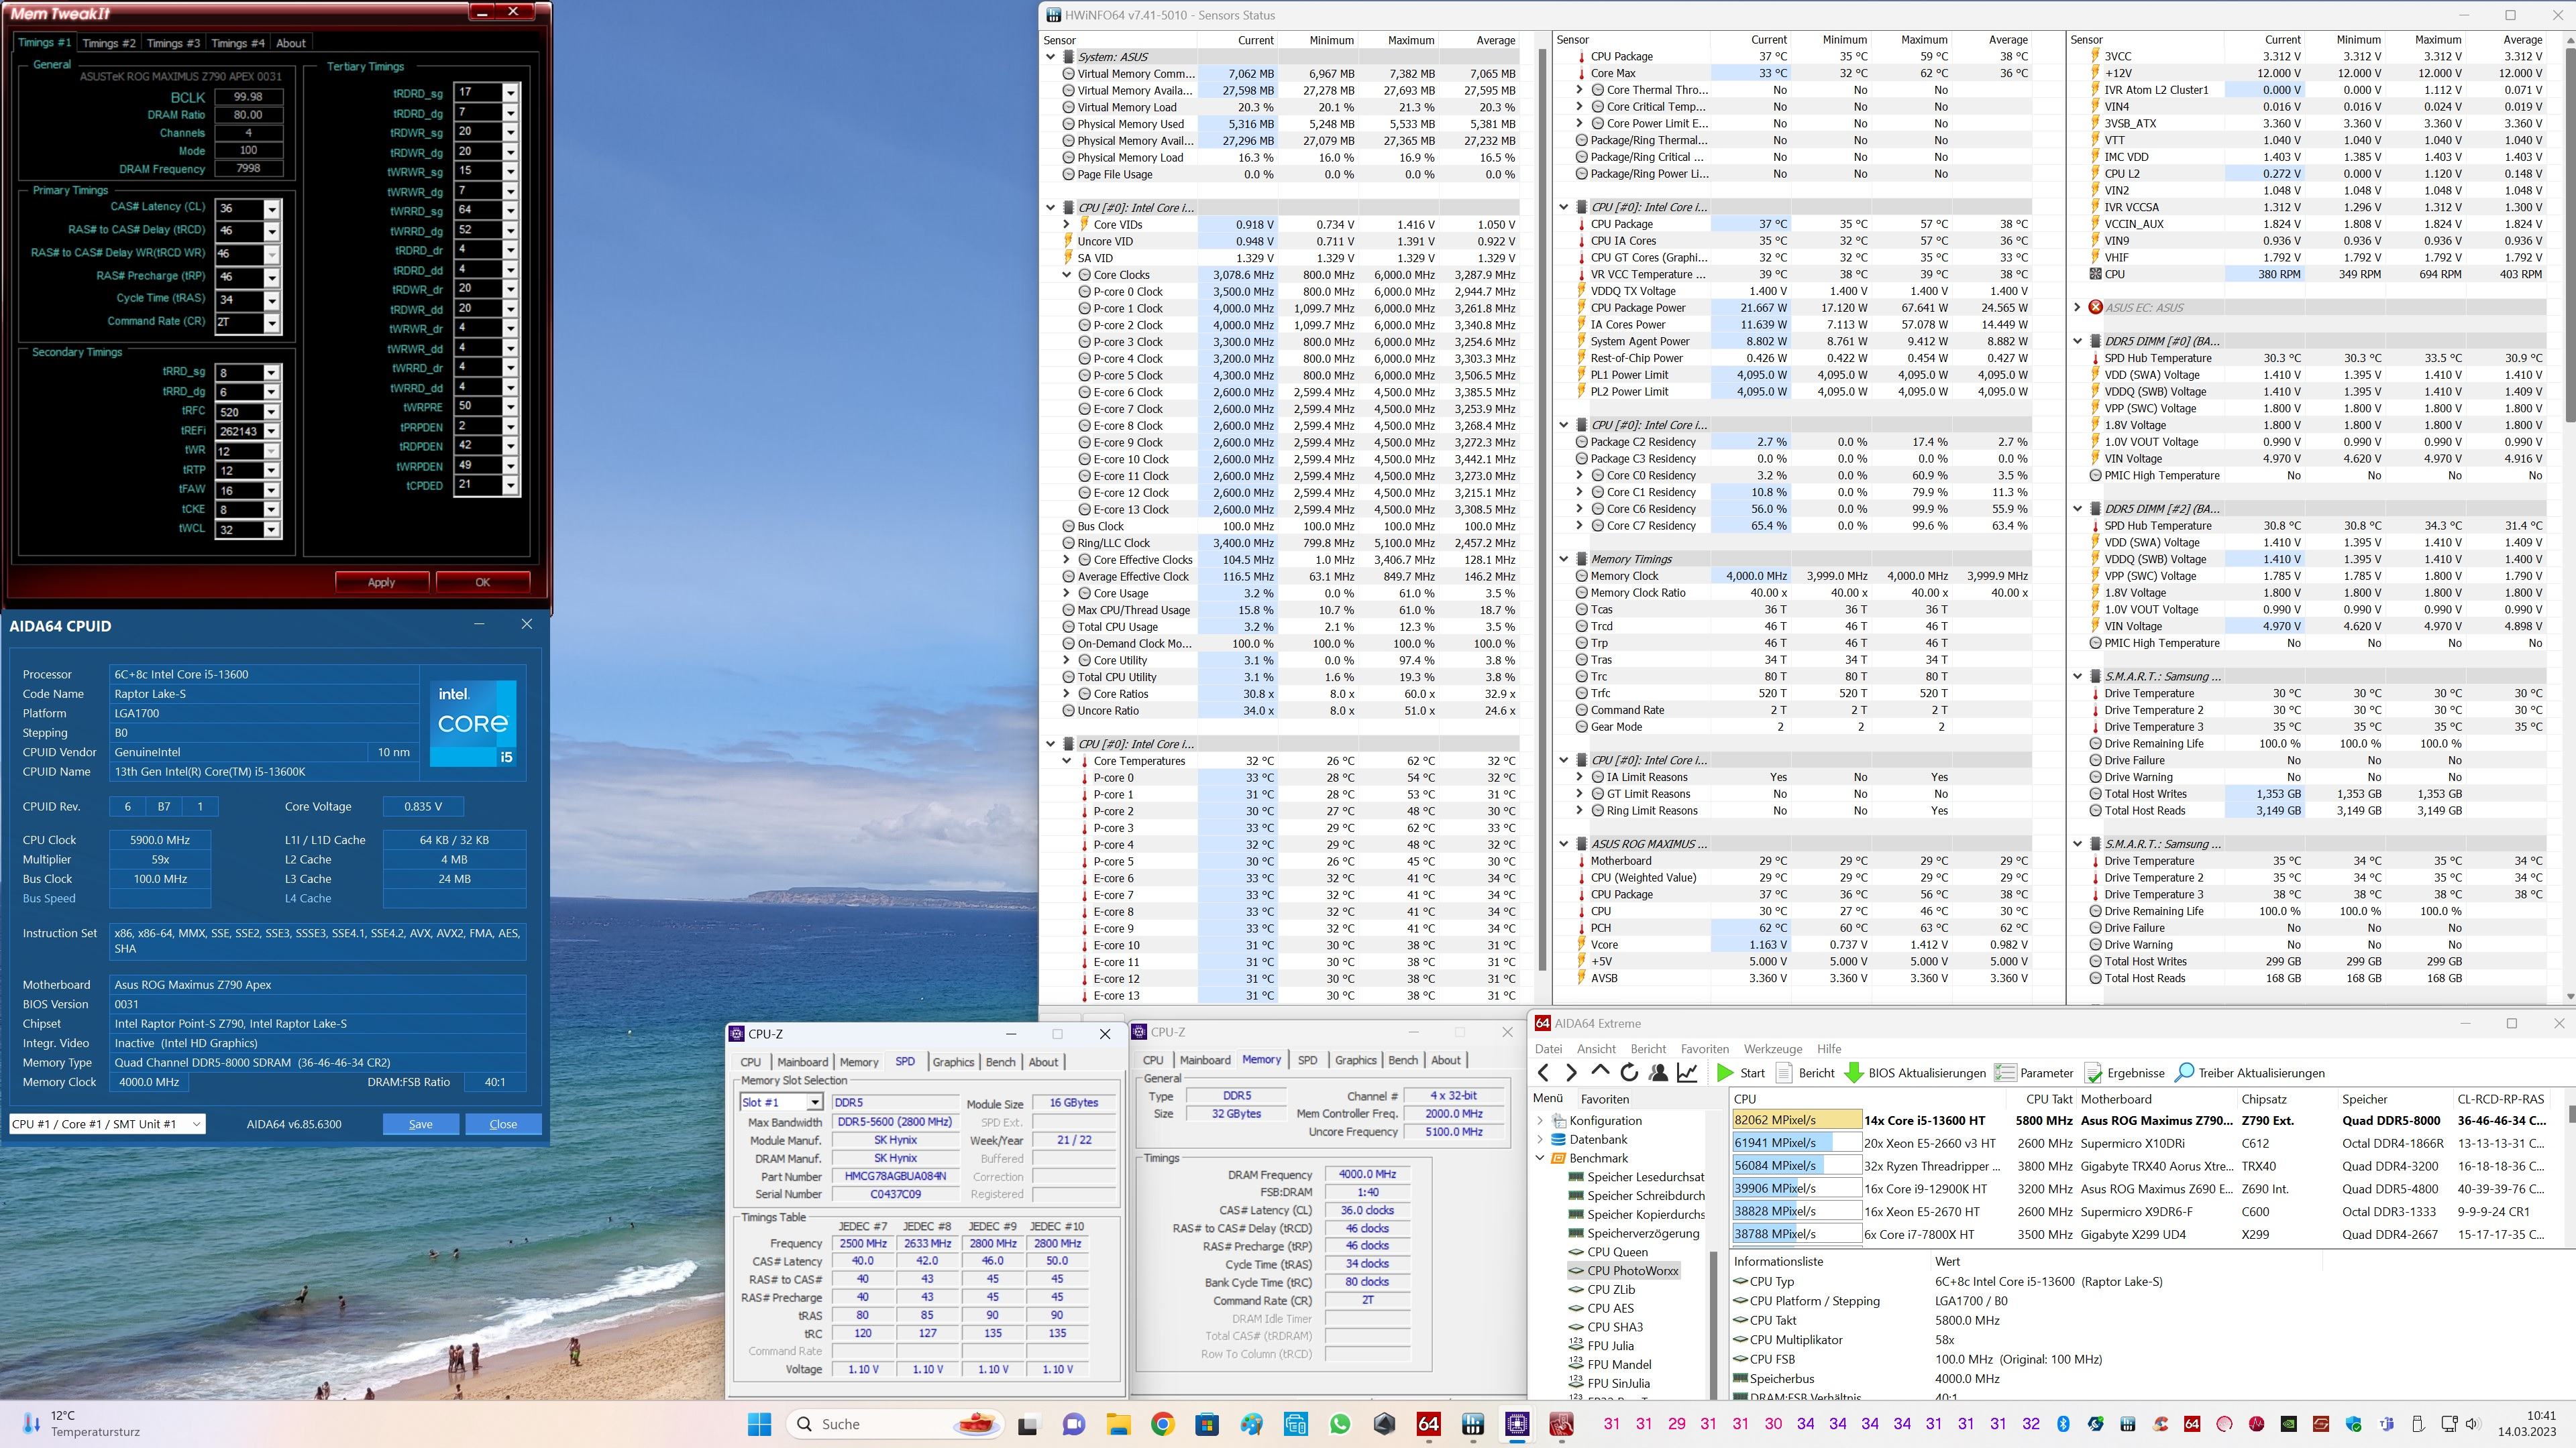The image size is (2576, 1448).
Task: Click the green Start play icon in AIDA64 Extreme
Action: [1725, 1073]
